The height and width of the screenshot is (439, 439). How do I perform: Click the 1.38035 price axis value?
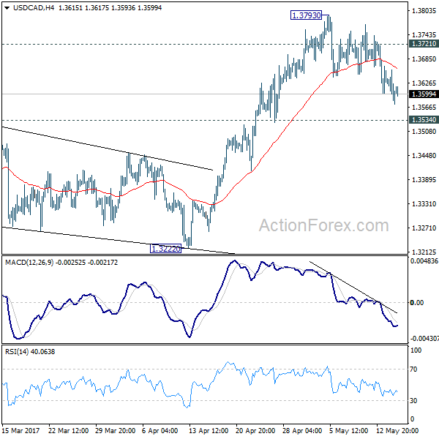coord(424,11)
